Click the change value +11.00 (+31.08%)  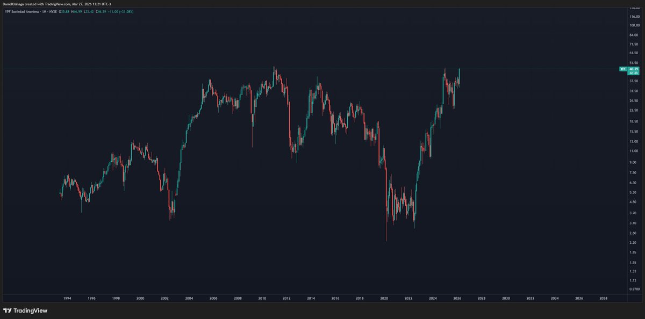(120, 11)
